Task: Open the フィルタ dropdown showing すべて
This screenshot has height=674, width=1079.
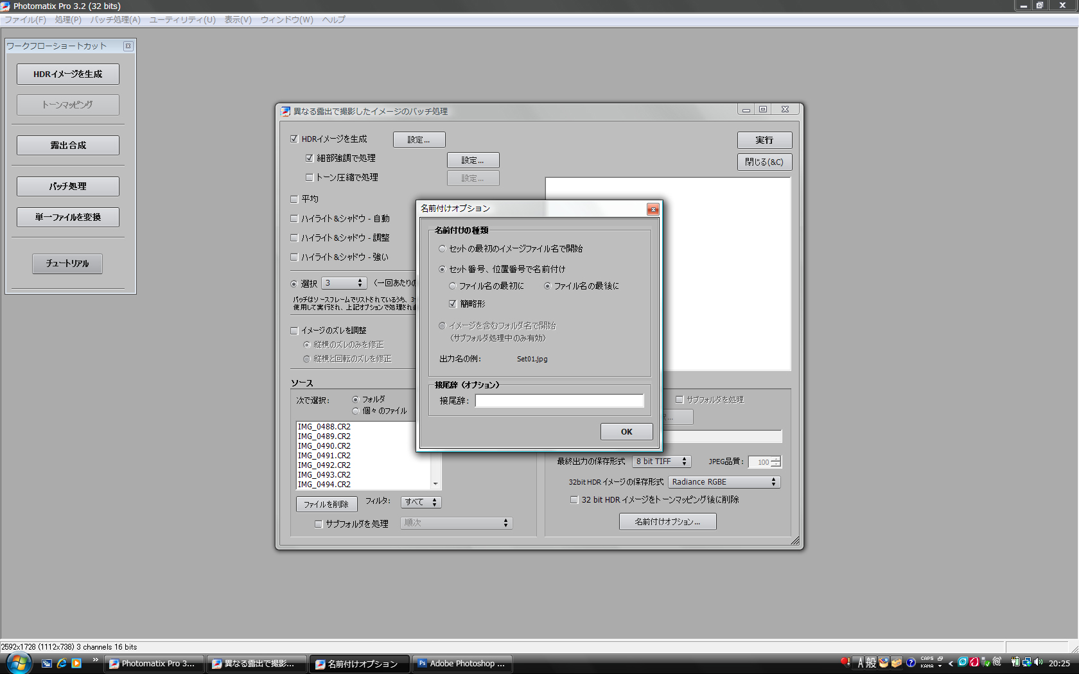Action: [x=421, y=502]
